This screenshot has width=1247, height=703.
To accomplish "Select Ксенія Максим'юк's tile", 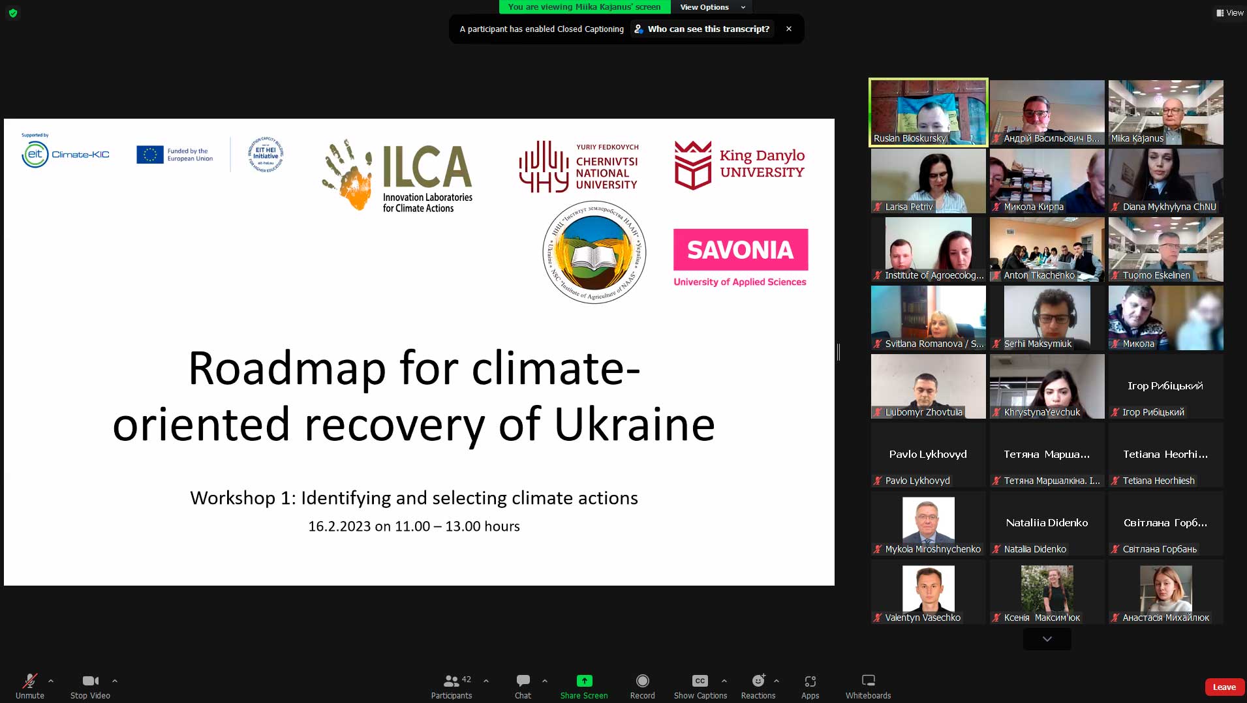I will (x=1047, y=591).
